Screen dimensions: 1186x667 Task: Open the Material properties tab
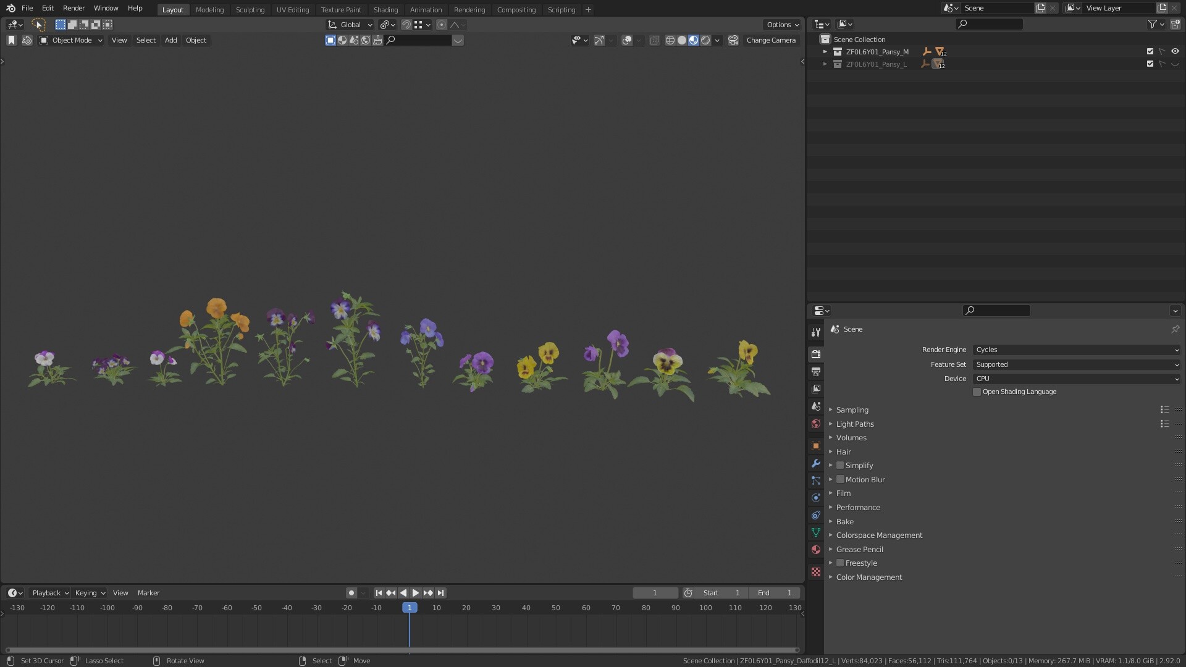pyautogui.click(x=816, y=550)
